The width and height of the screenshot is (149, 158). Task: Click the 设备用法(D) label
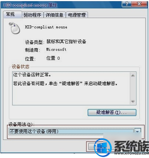(21, 124)
